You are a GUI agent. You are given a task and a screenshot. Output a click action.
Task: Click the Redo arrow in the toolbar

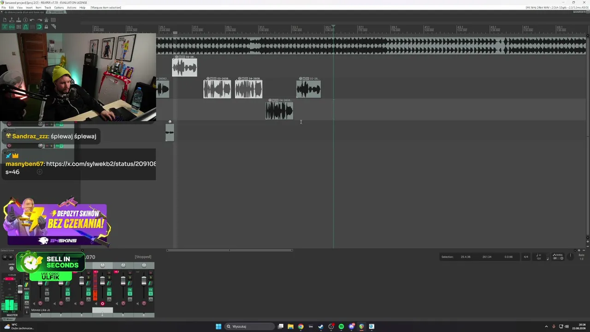pos(39,20)
